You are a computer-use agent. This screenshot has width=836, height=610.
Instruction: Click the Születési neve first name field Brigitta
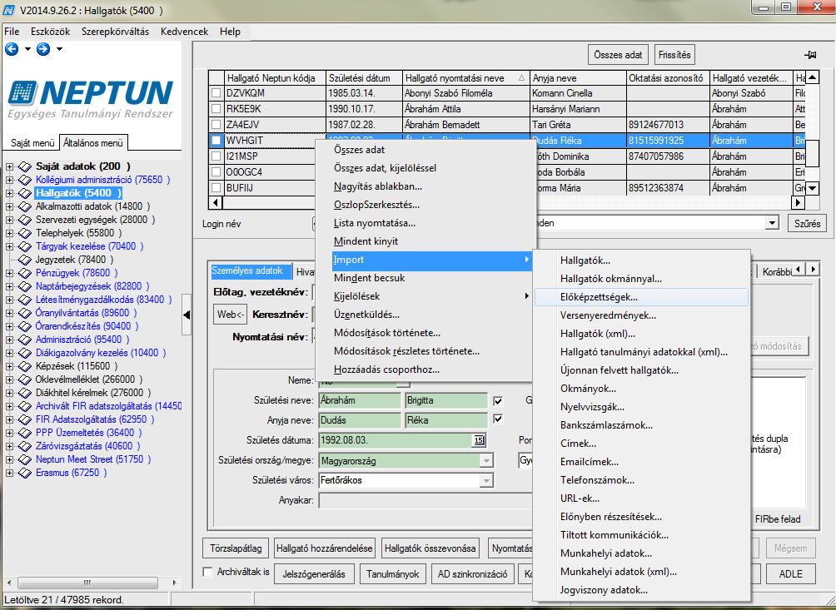(x=445, y=400)
